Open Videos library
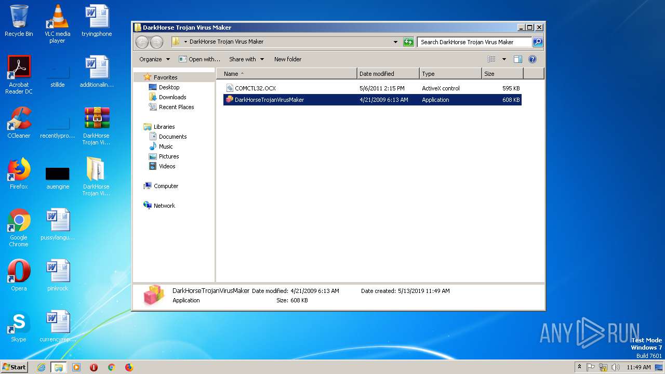This screenshot has width=665, height=374. pyautogui.click(x=162, y=166)
